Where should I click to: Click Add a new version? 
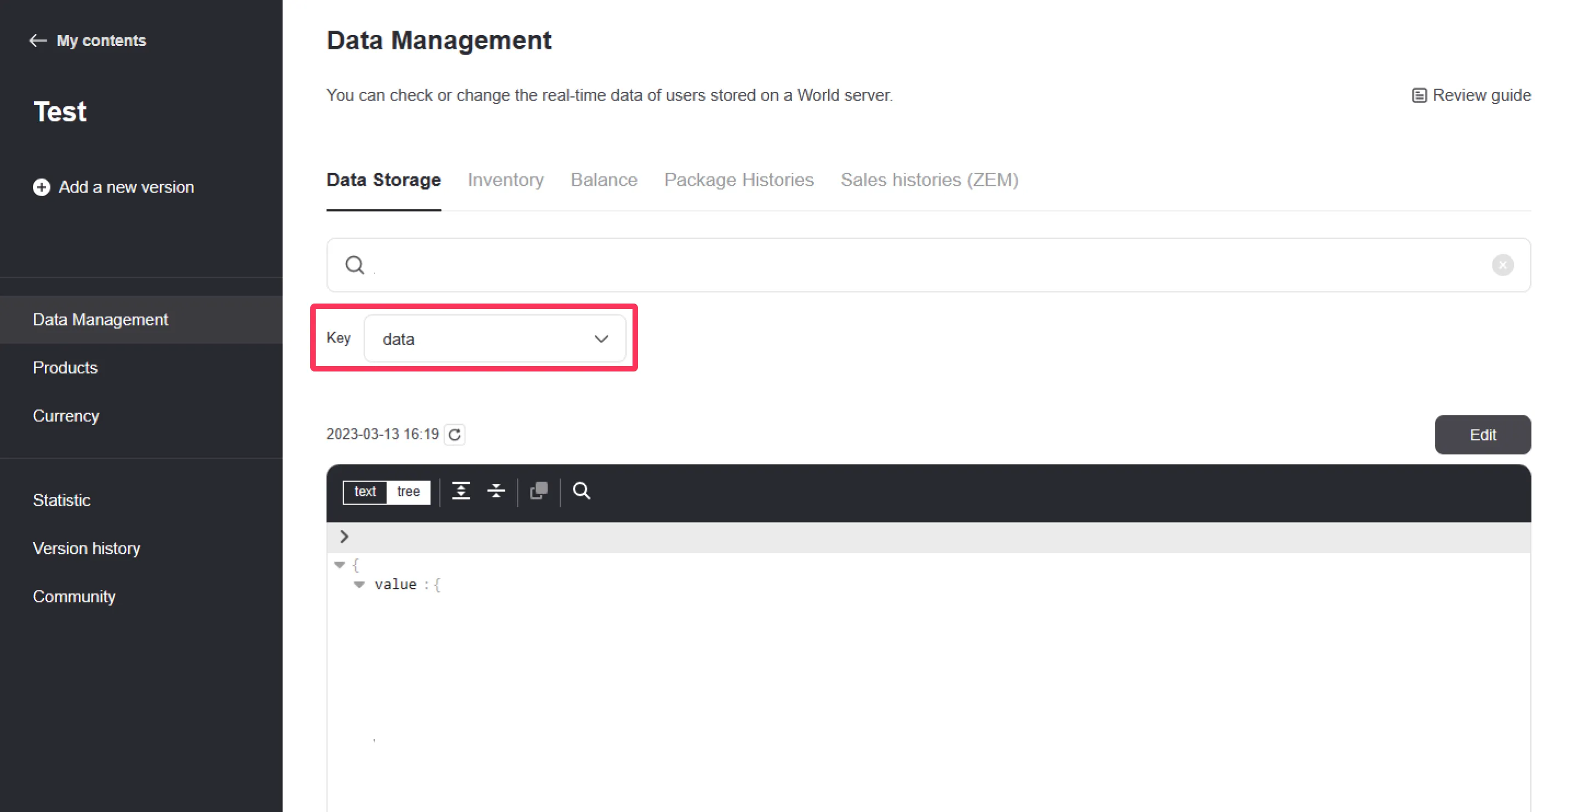click(x=113, y=187)
